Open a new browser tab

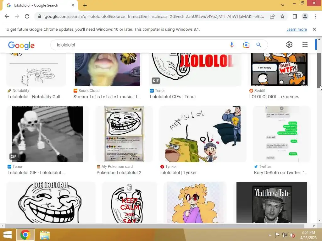(x=85, y=5)
